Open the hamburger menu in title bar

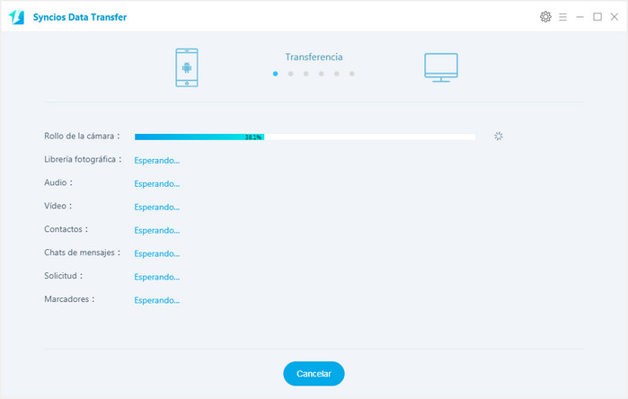562,17
